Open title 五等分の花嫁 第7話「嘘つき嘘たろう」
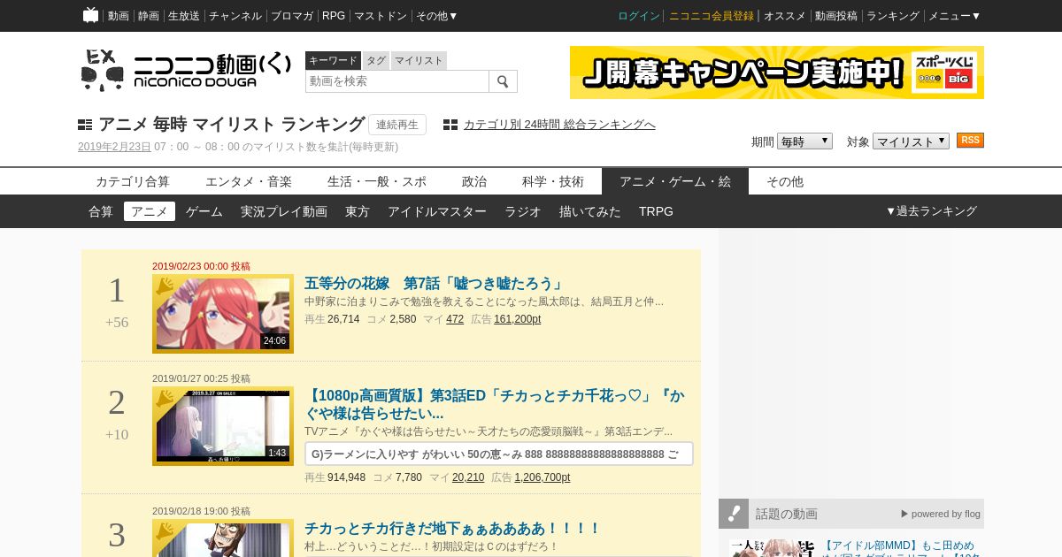Image resolution: width=1062 pixels, height=557 pixels. point(435,284)
